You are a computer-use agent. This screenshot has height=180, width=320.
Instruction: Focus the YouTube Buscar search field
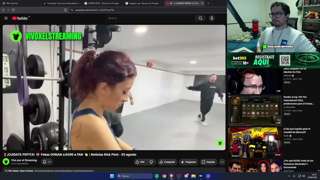click(150, 18)
